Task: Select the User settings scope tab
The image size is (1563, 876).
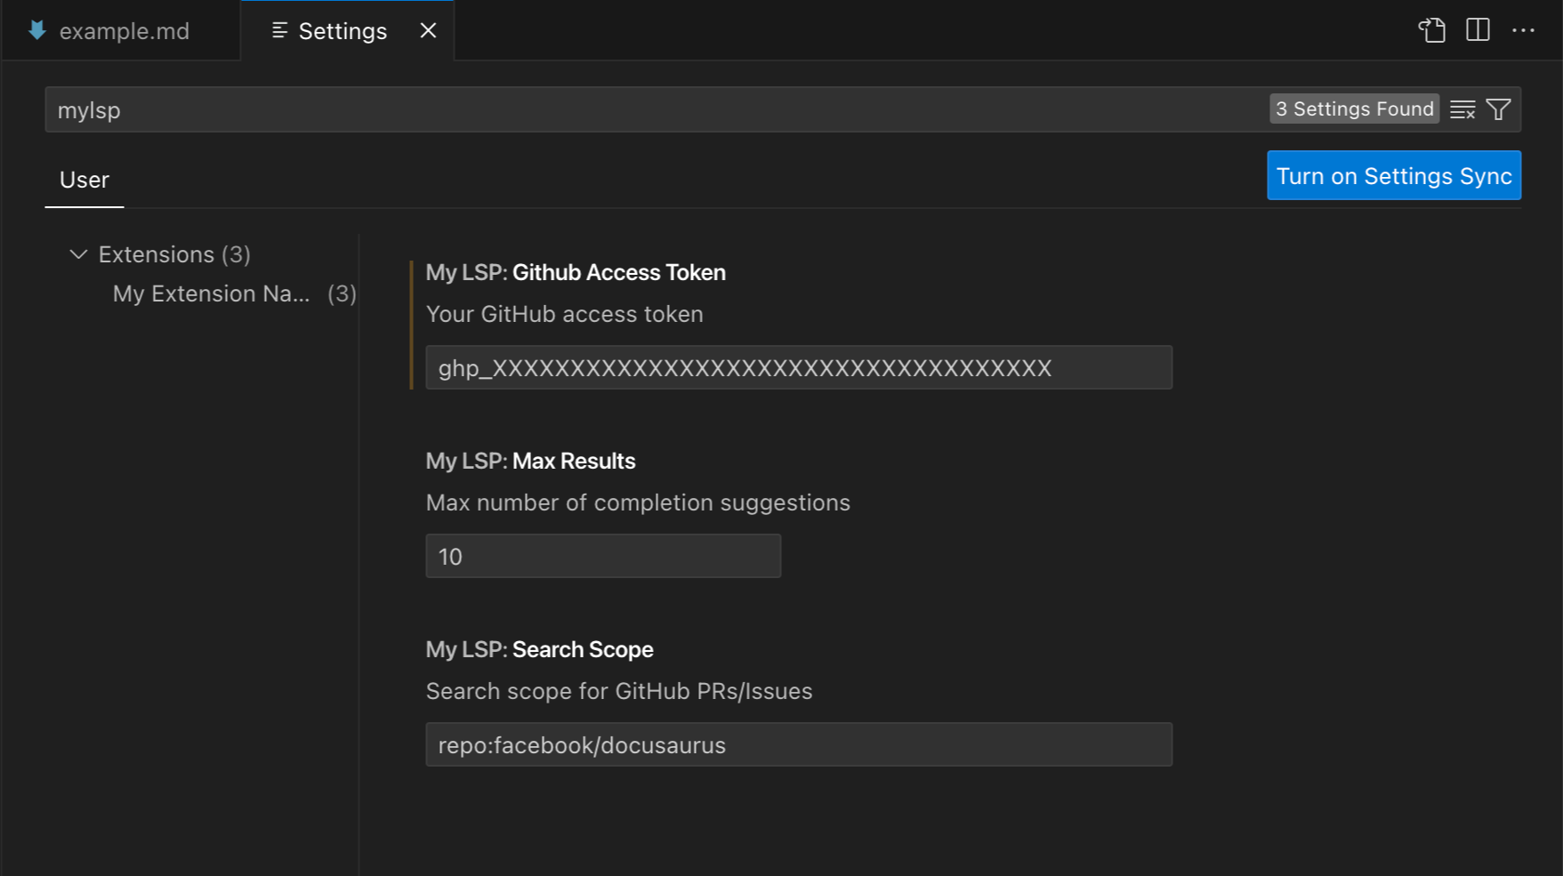Action: [85, 180]
